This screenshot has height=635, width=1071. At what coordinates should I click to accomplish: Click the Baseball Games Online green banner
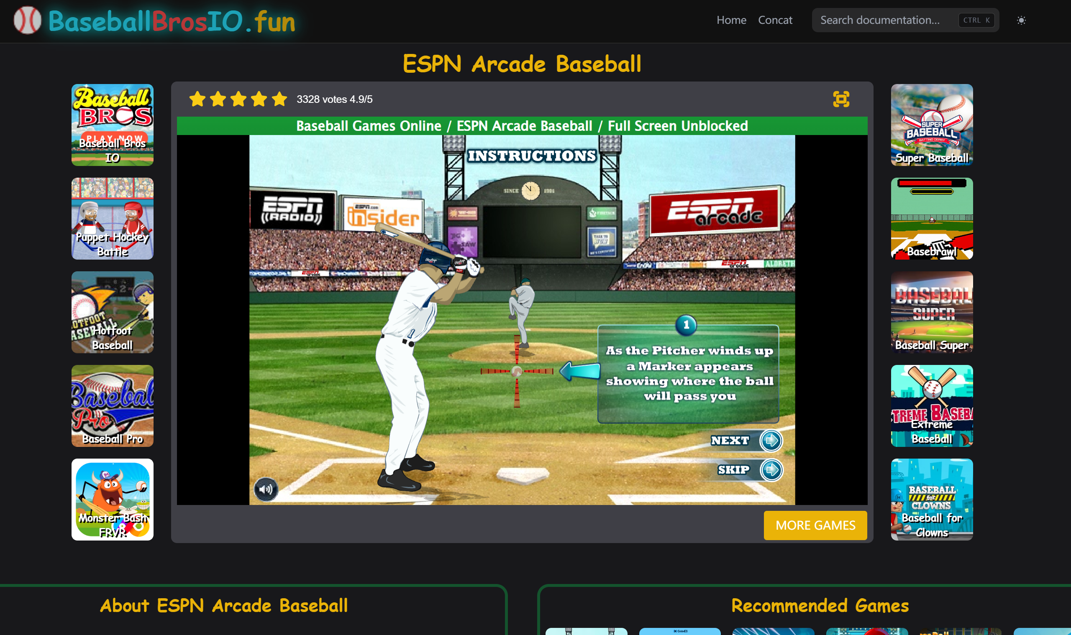522,126
